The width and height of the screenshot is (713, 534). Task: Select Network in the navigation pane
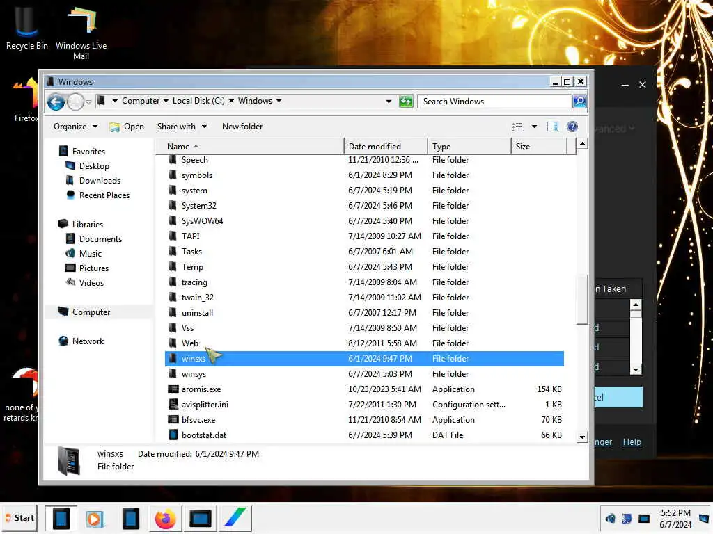pyautogui.click(x=88, y=341)
